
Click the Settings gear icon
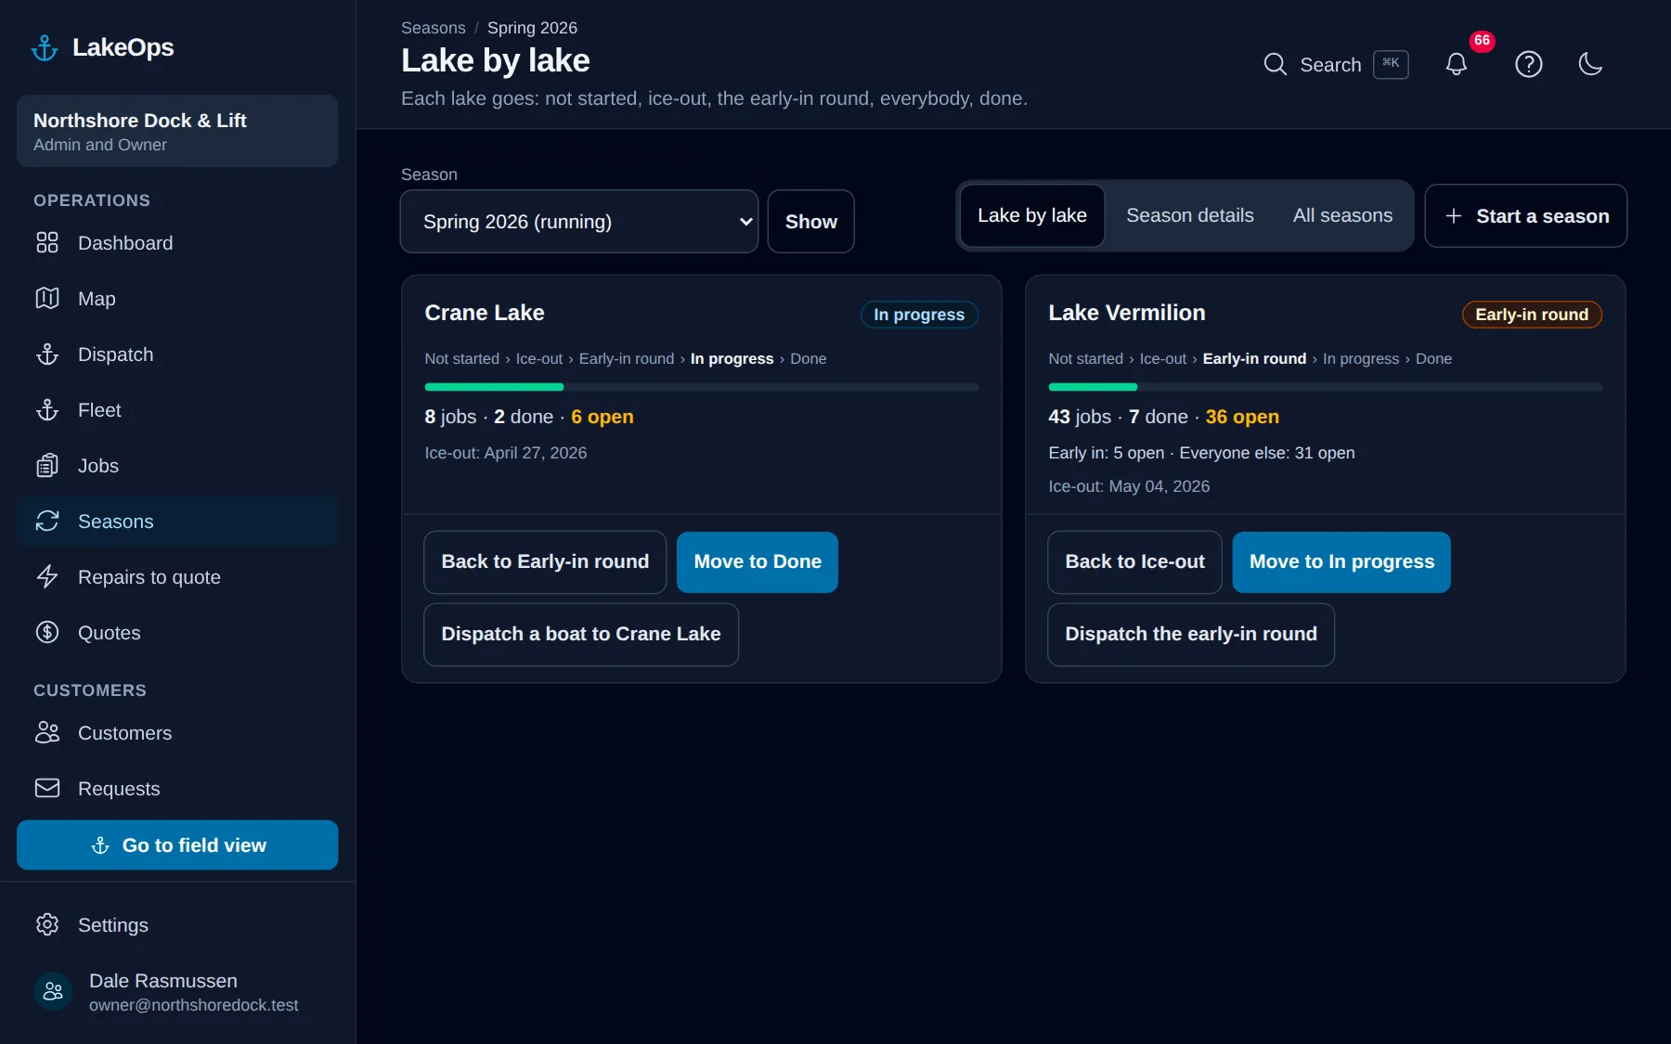[x=47, y=925]
